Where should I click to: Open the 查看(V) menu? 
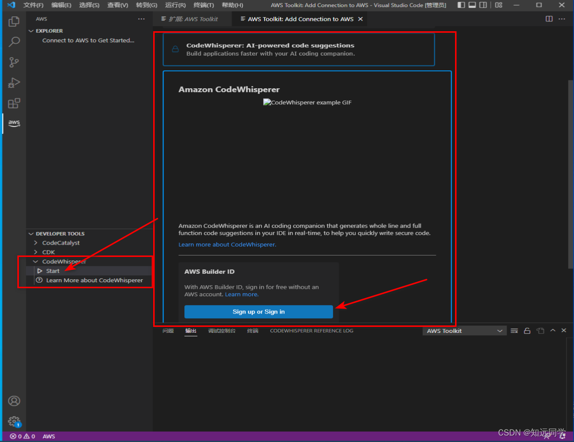pyautogui.click(x=117, y=5)
